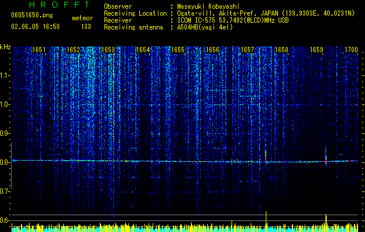Click the 0.9 frequency axis label
Viewport: 365px width, 232px height.
5,133
